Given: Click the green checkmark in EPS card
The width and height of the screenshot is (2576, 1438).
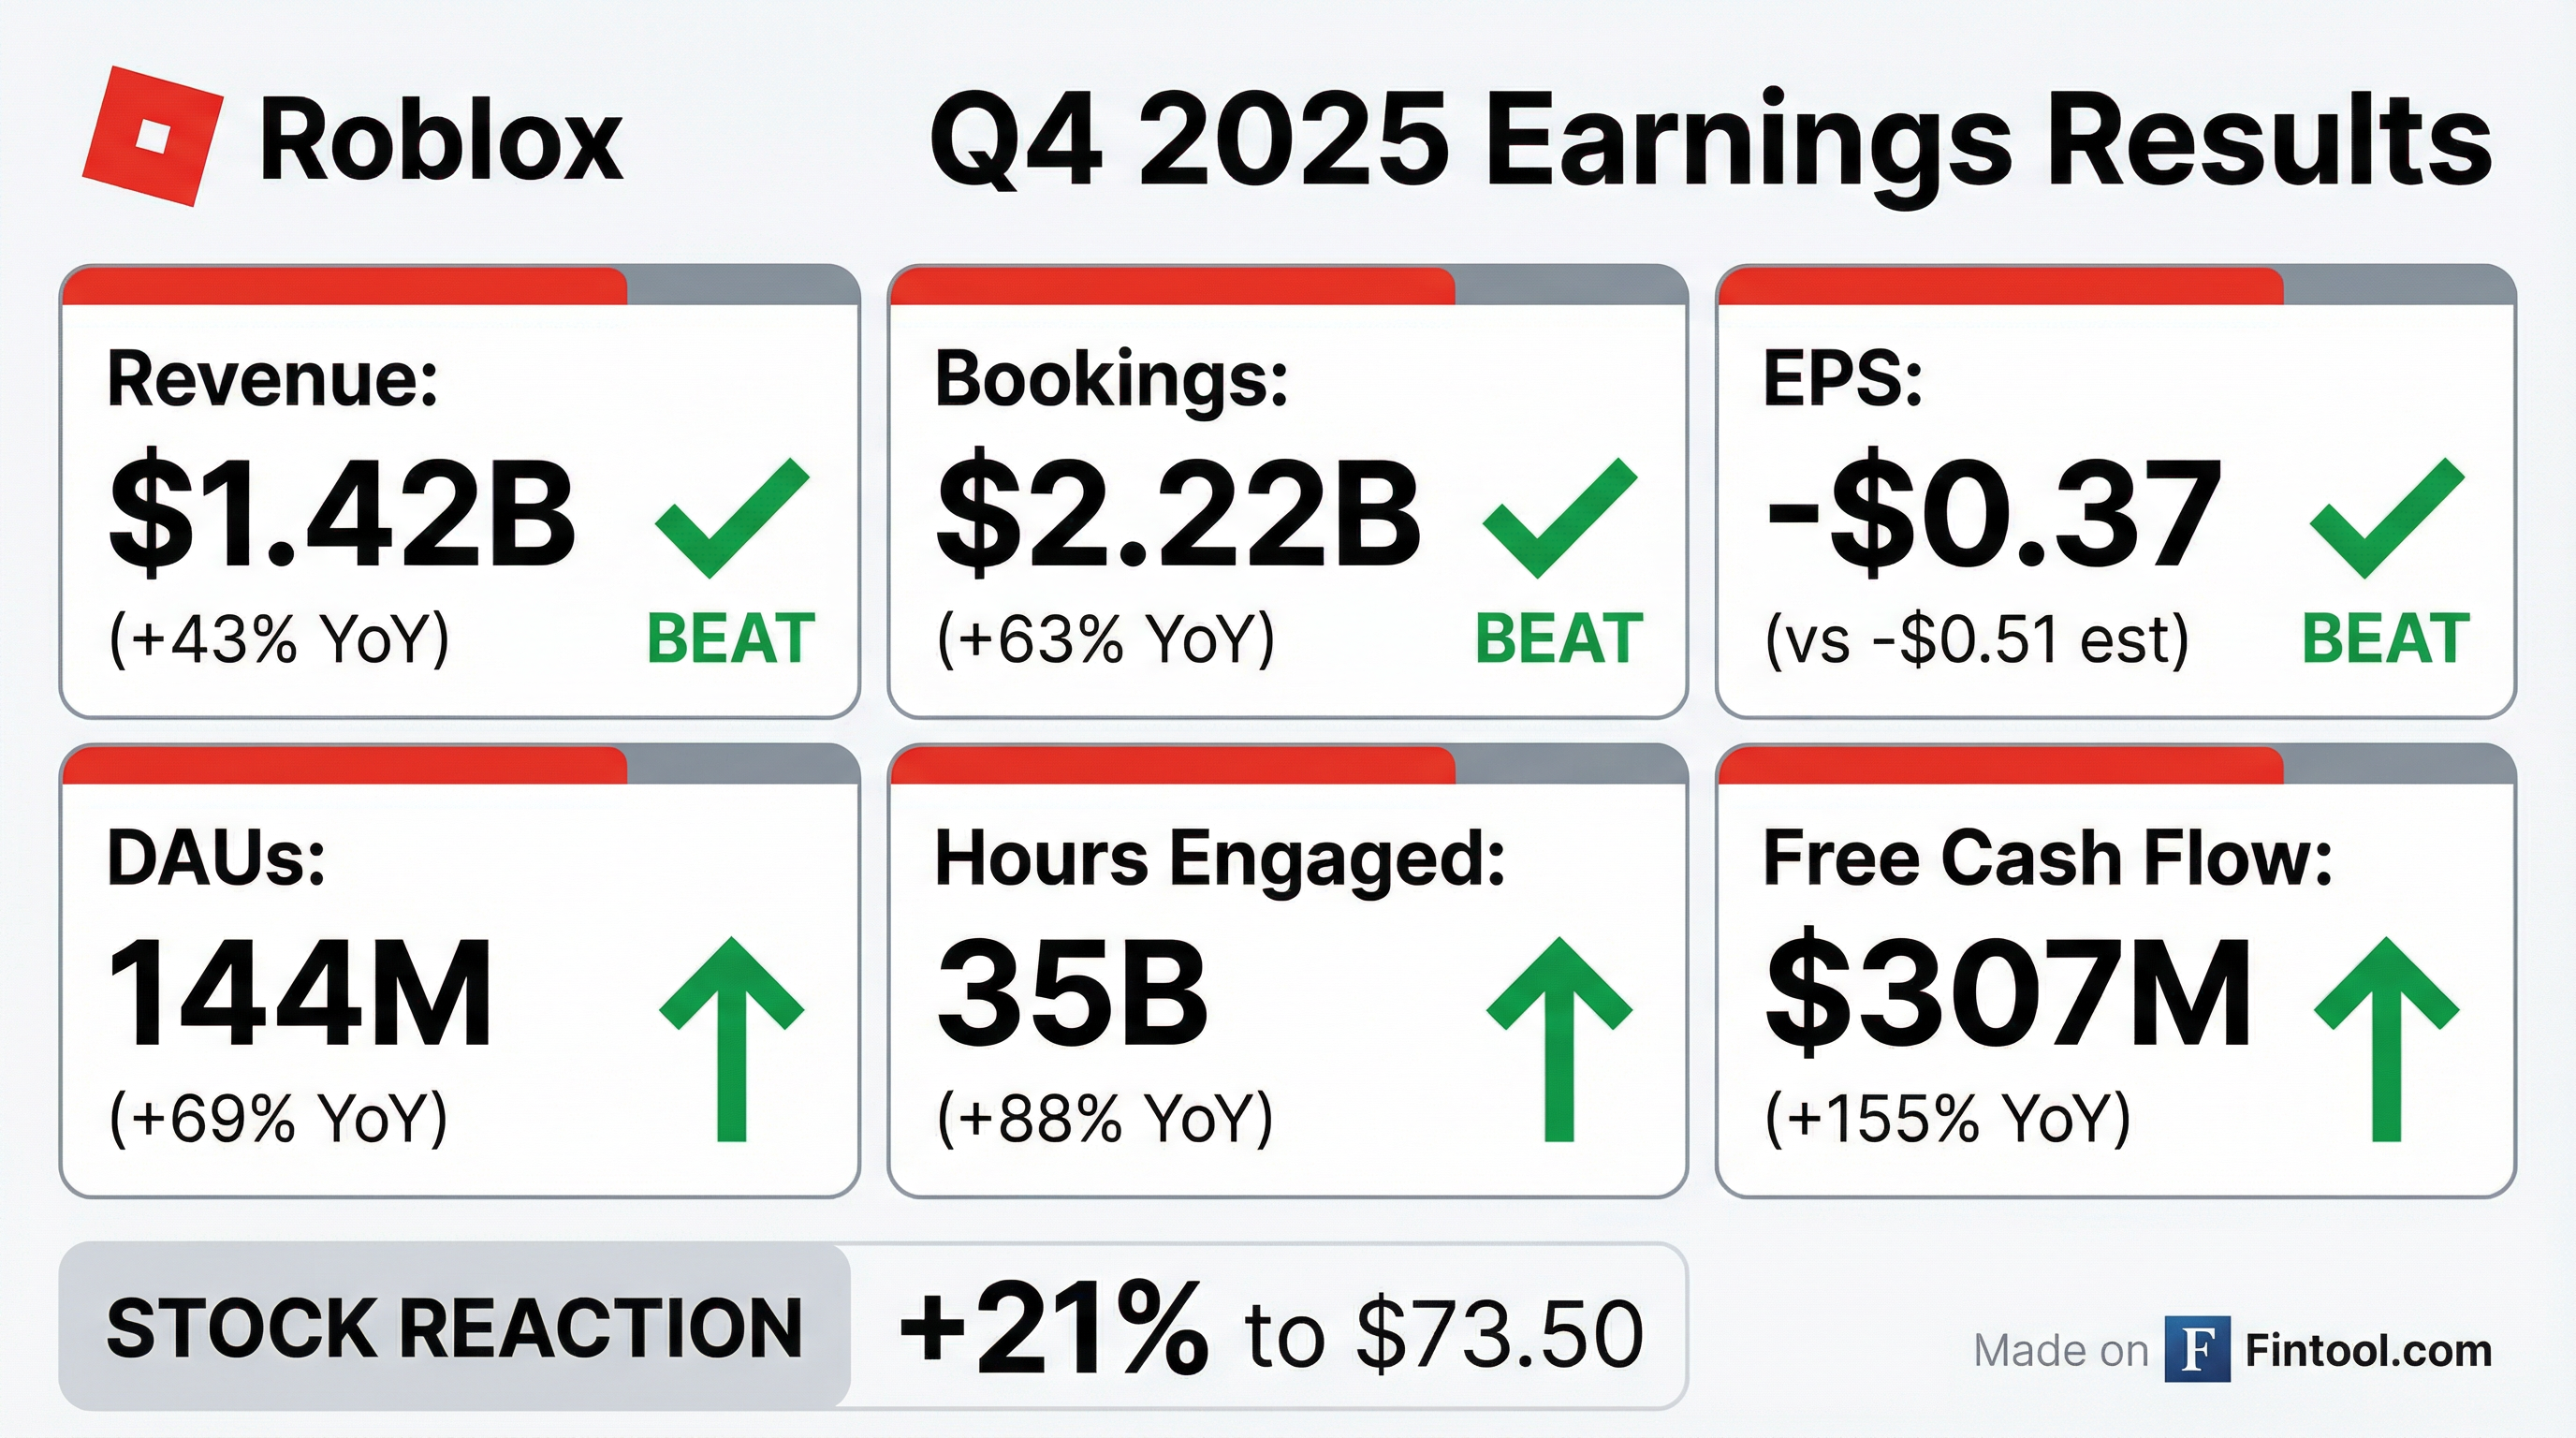Looking at the screenshot, I should [x=2386, y=518].
